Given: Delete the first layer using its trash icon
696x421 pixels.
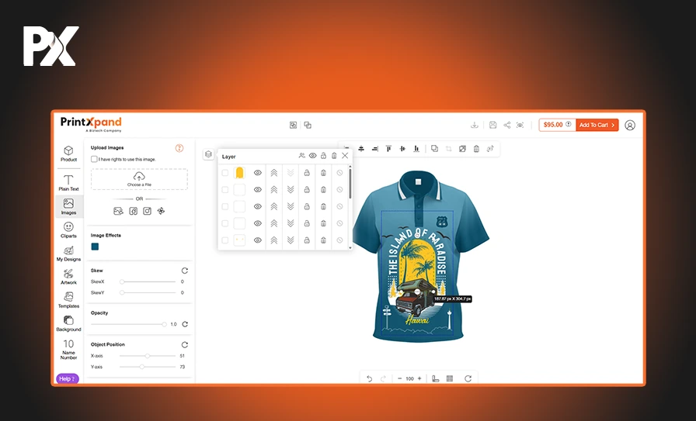Looking at the screenshot, I should tap(323, 173).
